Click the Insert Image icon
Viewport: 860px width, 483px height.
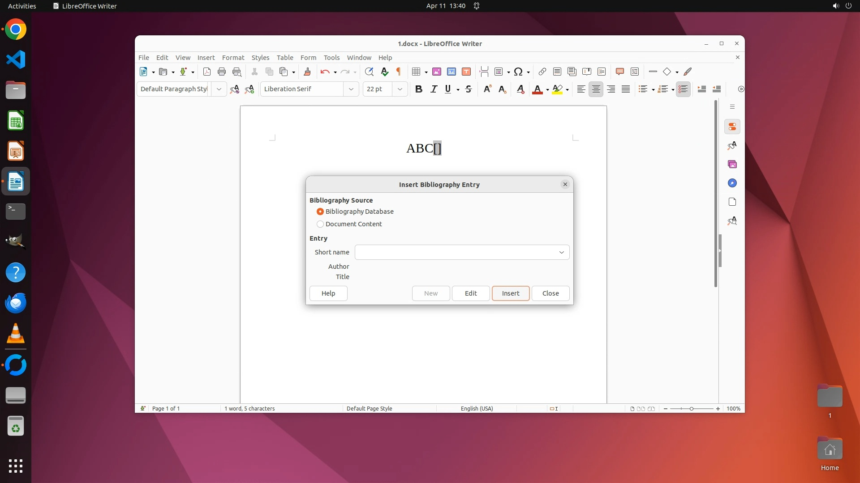point(437,72)
